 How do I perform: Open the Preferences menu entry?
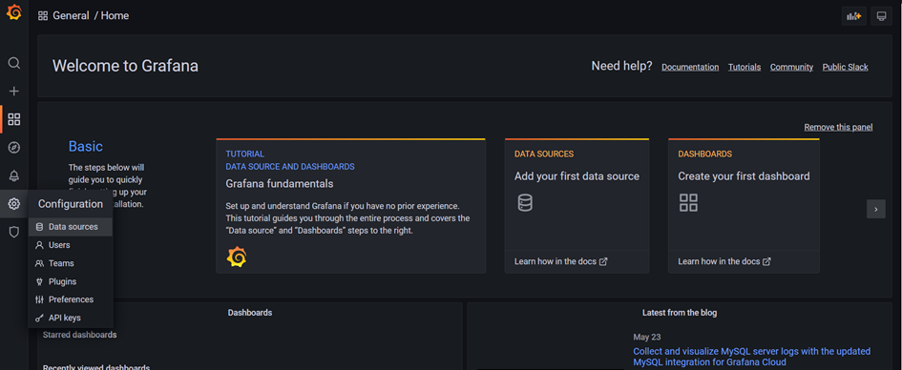(71, 299)
